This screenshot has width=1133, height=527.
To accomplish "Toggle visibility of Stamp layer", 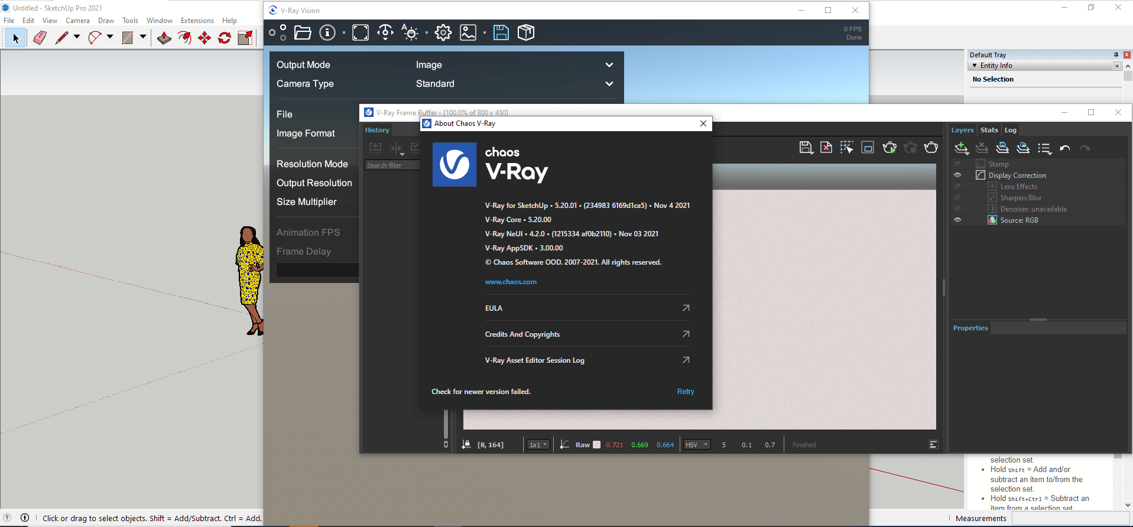I will (957, 164).
